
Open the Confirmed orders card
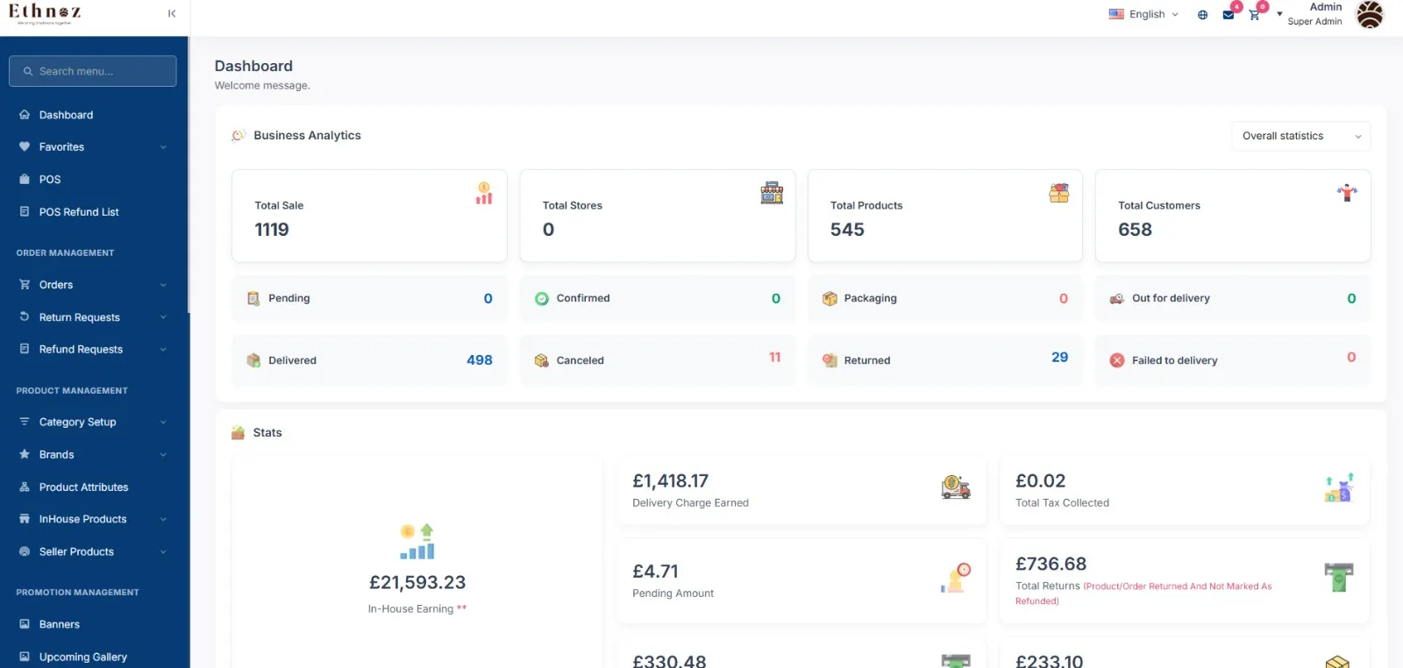[x=657, y=298]
